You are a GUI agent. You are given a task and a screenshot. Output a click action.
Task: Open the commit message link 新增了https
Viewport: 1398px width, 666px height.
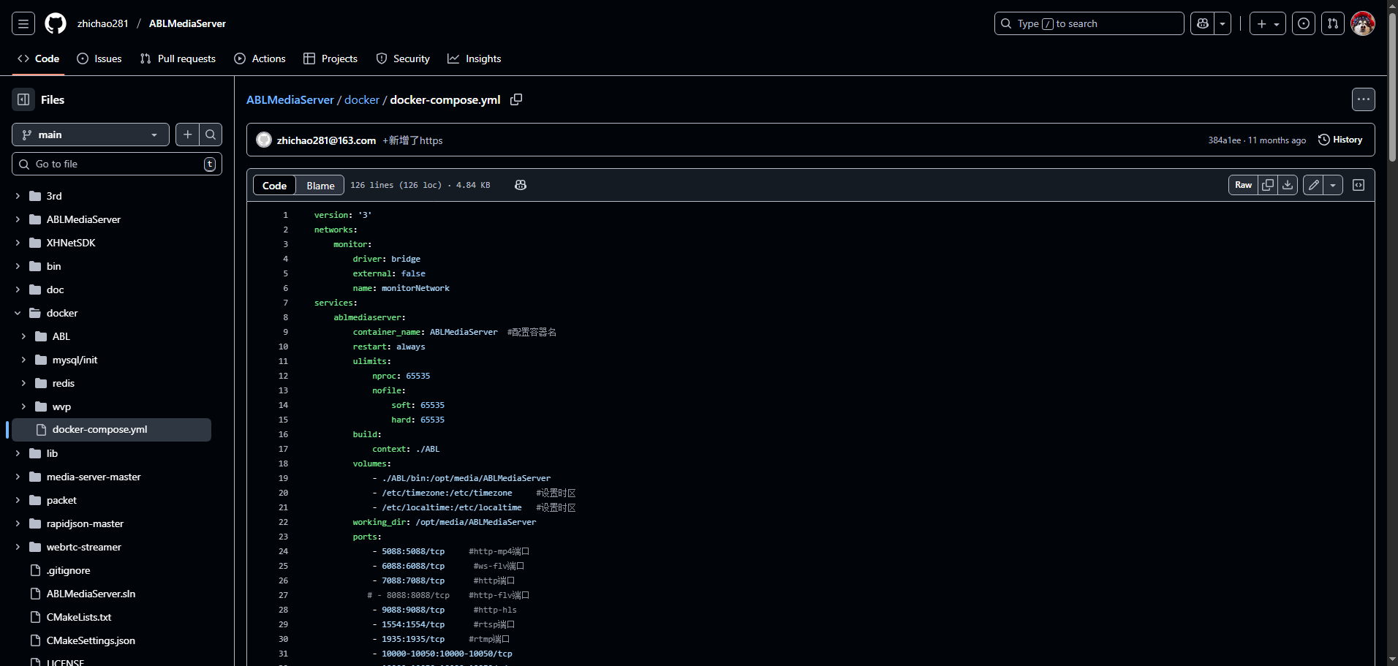click(412, 140)
